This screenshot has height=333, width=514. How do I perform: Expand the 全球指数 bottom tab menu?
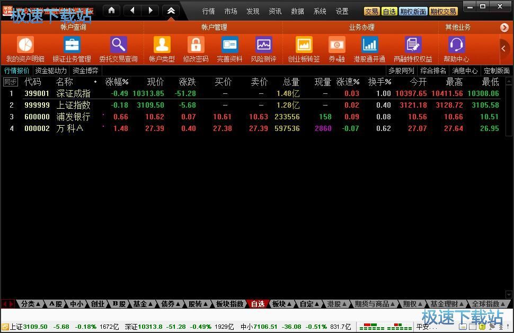click(x=488, y=304)
